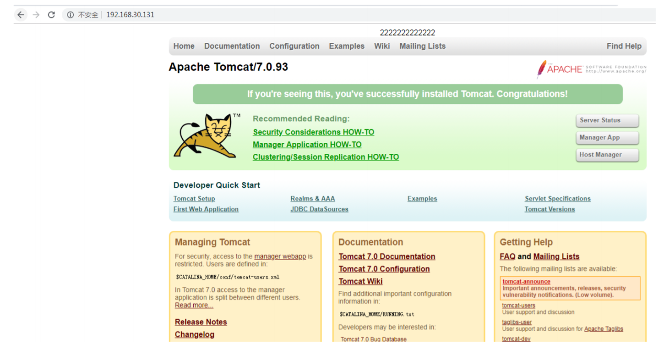Open Clustering/Session Replication HOW-TO link
The height and width of the screenshot is (361, 663).
[326, 157]
